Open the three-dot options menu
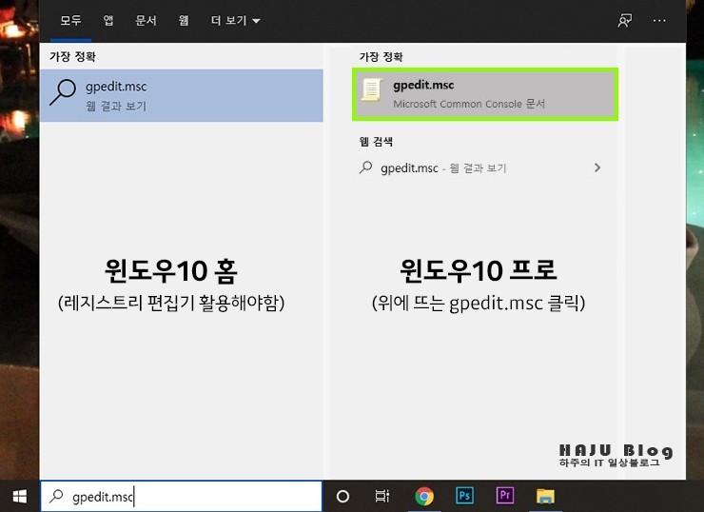 (659, 21)
